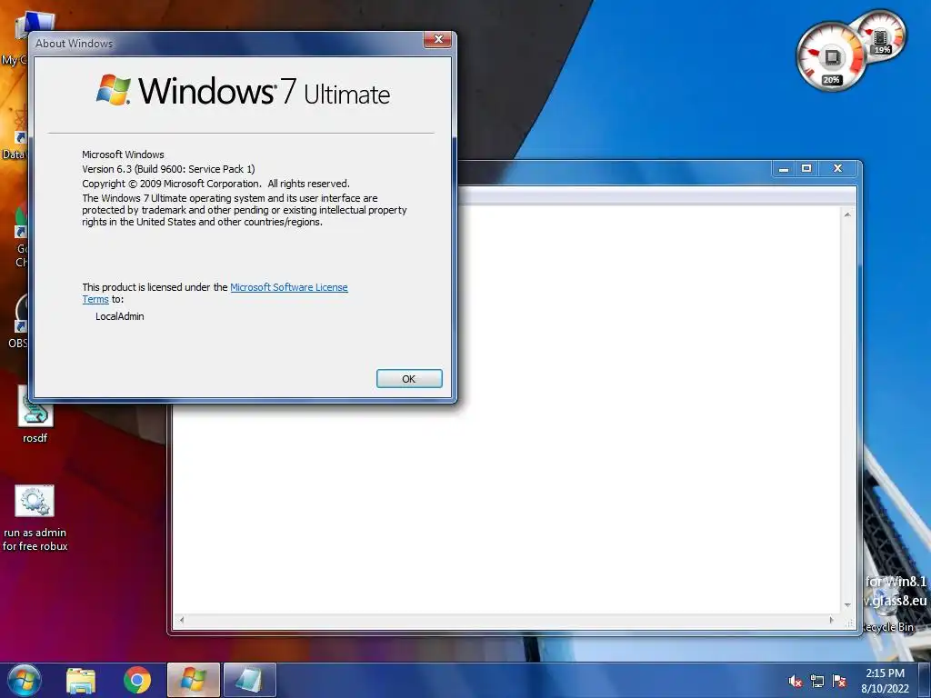
Task: Maximize the background Notepad window
Action: pos(806,169)
